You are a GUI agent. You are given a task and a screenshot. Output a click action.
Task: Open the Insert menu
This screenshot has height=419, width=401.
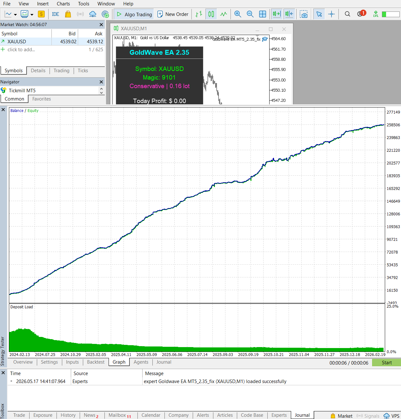(43, 4)
